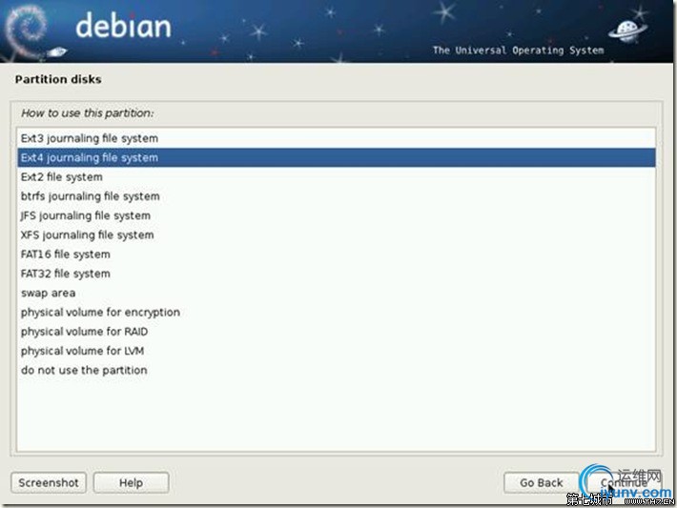Image resolution: width=677 pixels, height=508 pixels.
Task: Click the Screenshot button
Action: (49, 482)
